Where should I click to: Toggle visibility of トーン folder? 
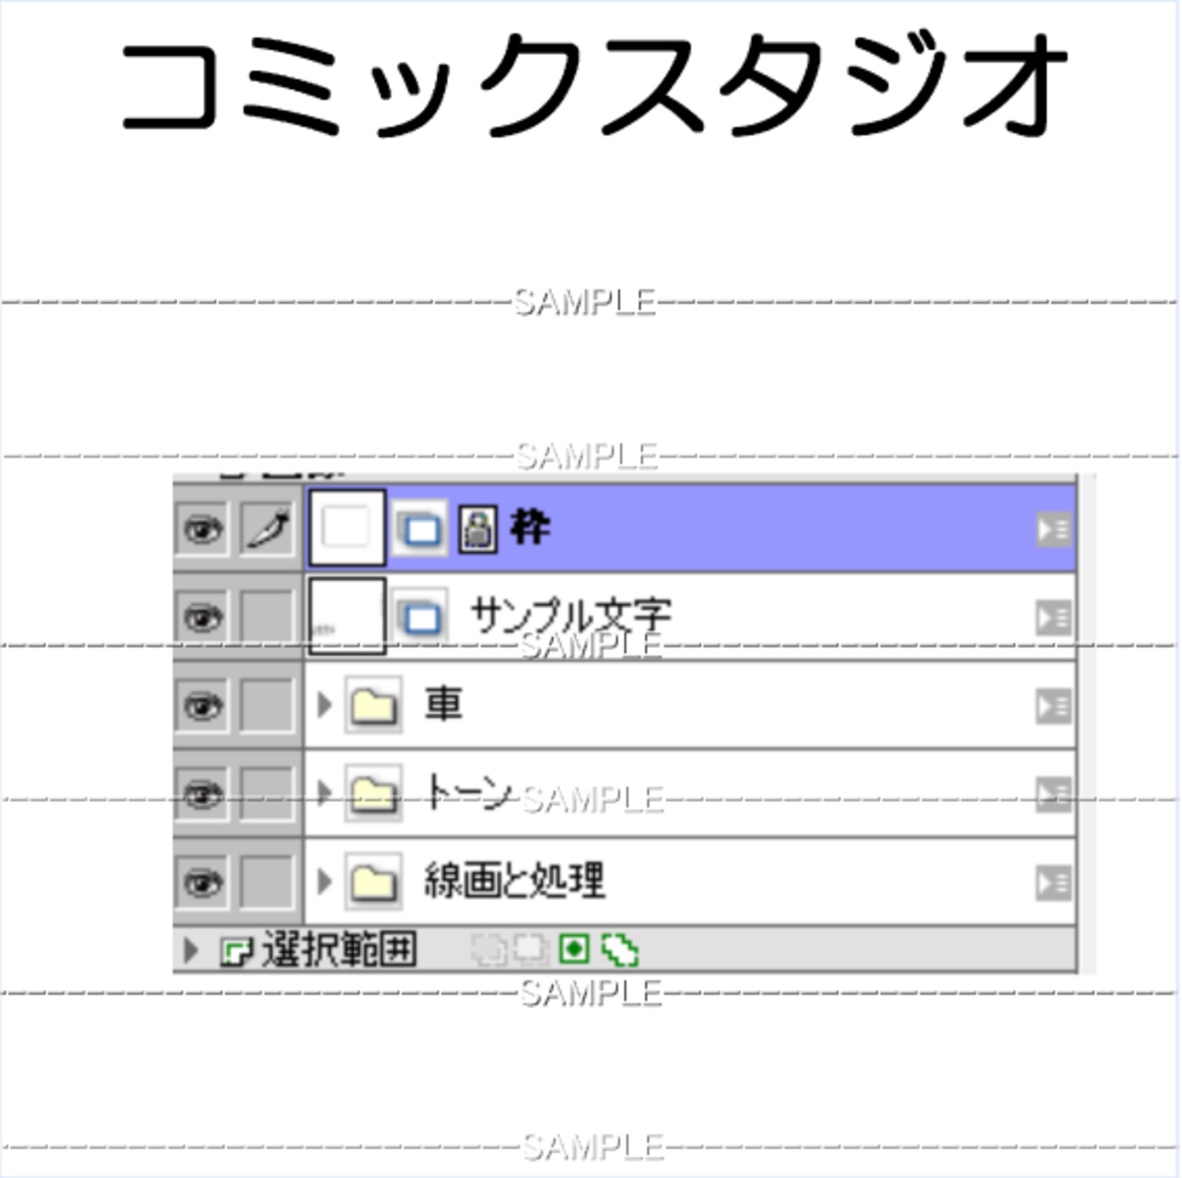[x=202, y=794]
